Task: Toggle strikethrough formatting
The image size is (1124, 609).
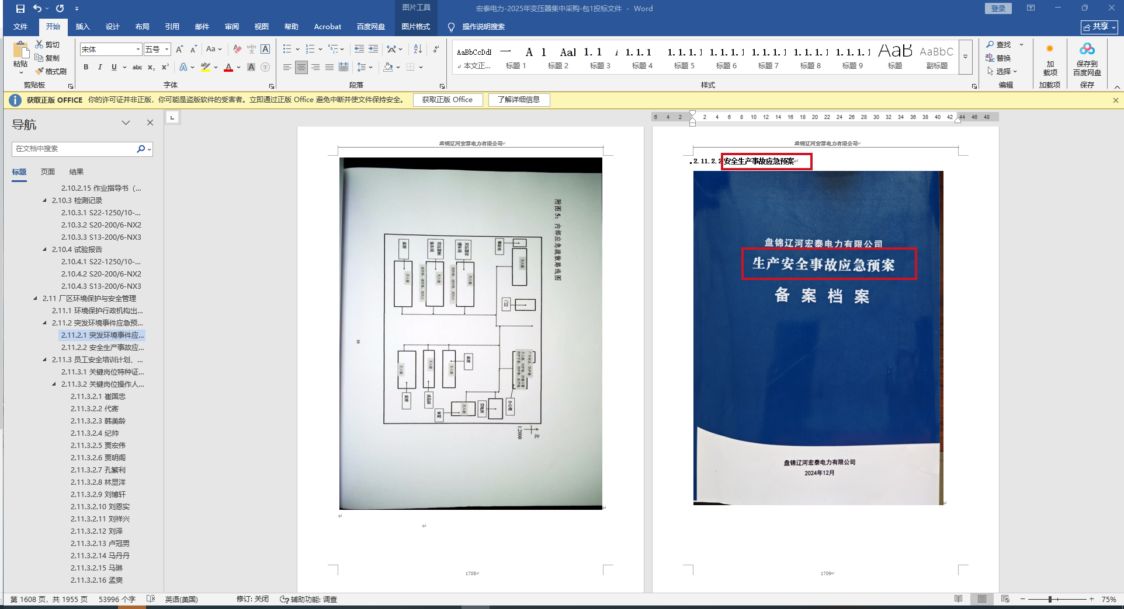Action: coord(137,67)
